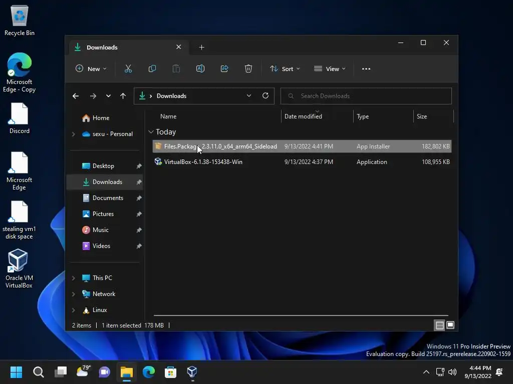Click the Paste clipboard icon
The width and height of the screenshot is (513, 384).
(x=176, y=68)
